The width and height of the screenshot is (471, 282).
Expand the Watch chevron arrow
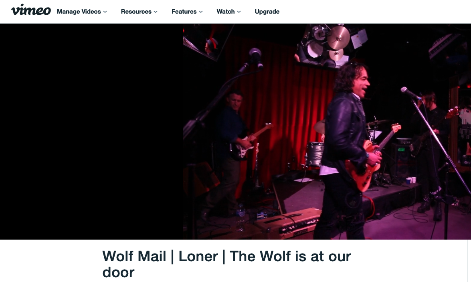point(239,12)
